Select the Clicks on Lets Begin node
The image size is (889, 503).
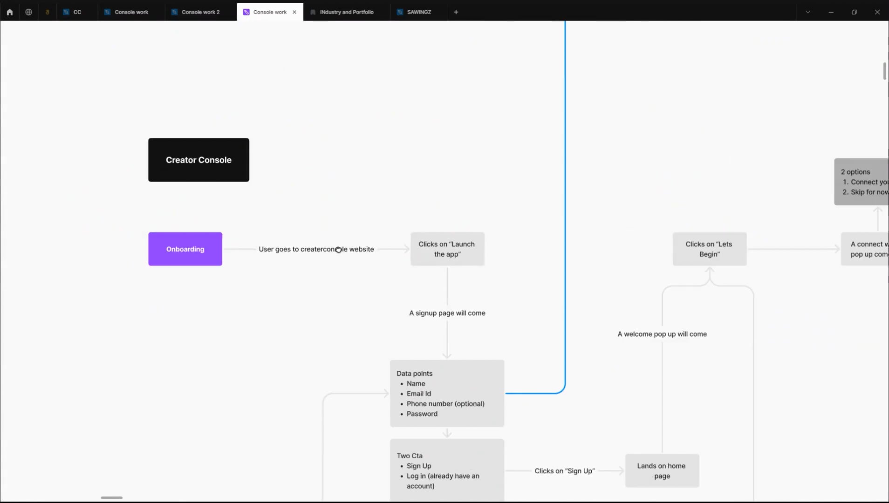click(x=709, y=249)
